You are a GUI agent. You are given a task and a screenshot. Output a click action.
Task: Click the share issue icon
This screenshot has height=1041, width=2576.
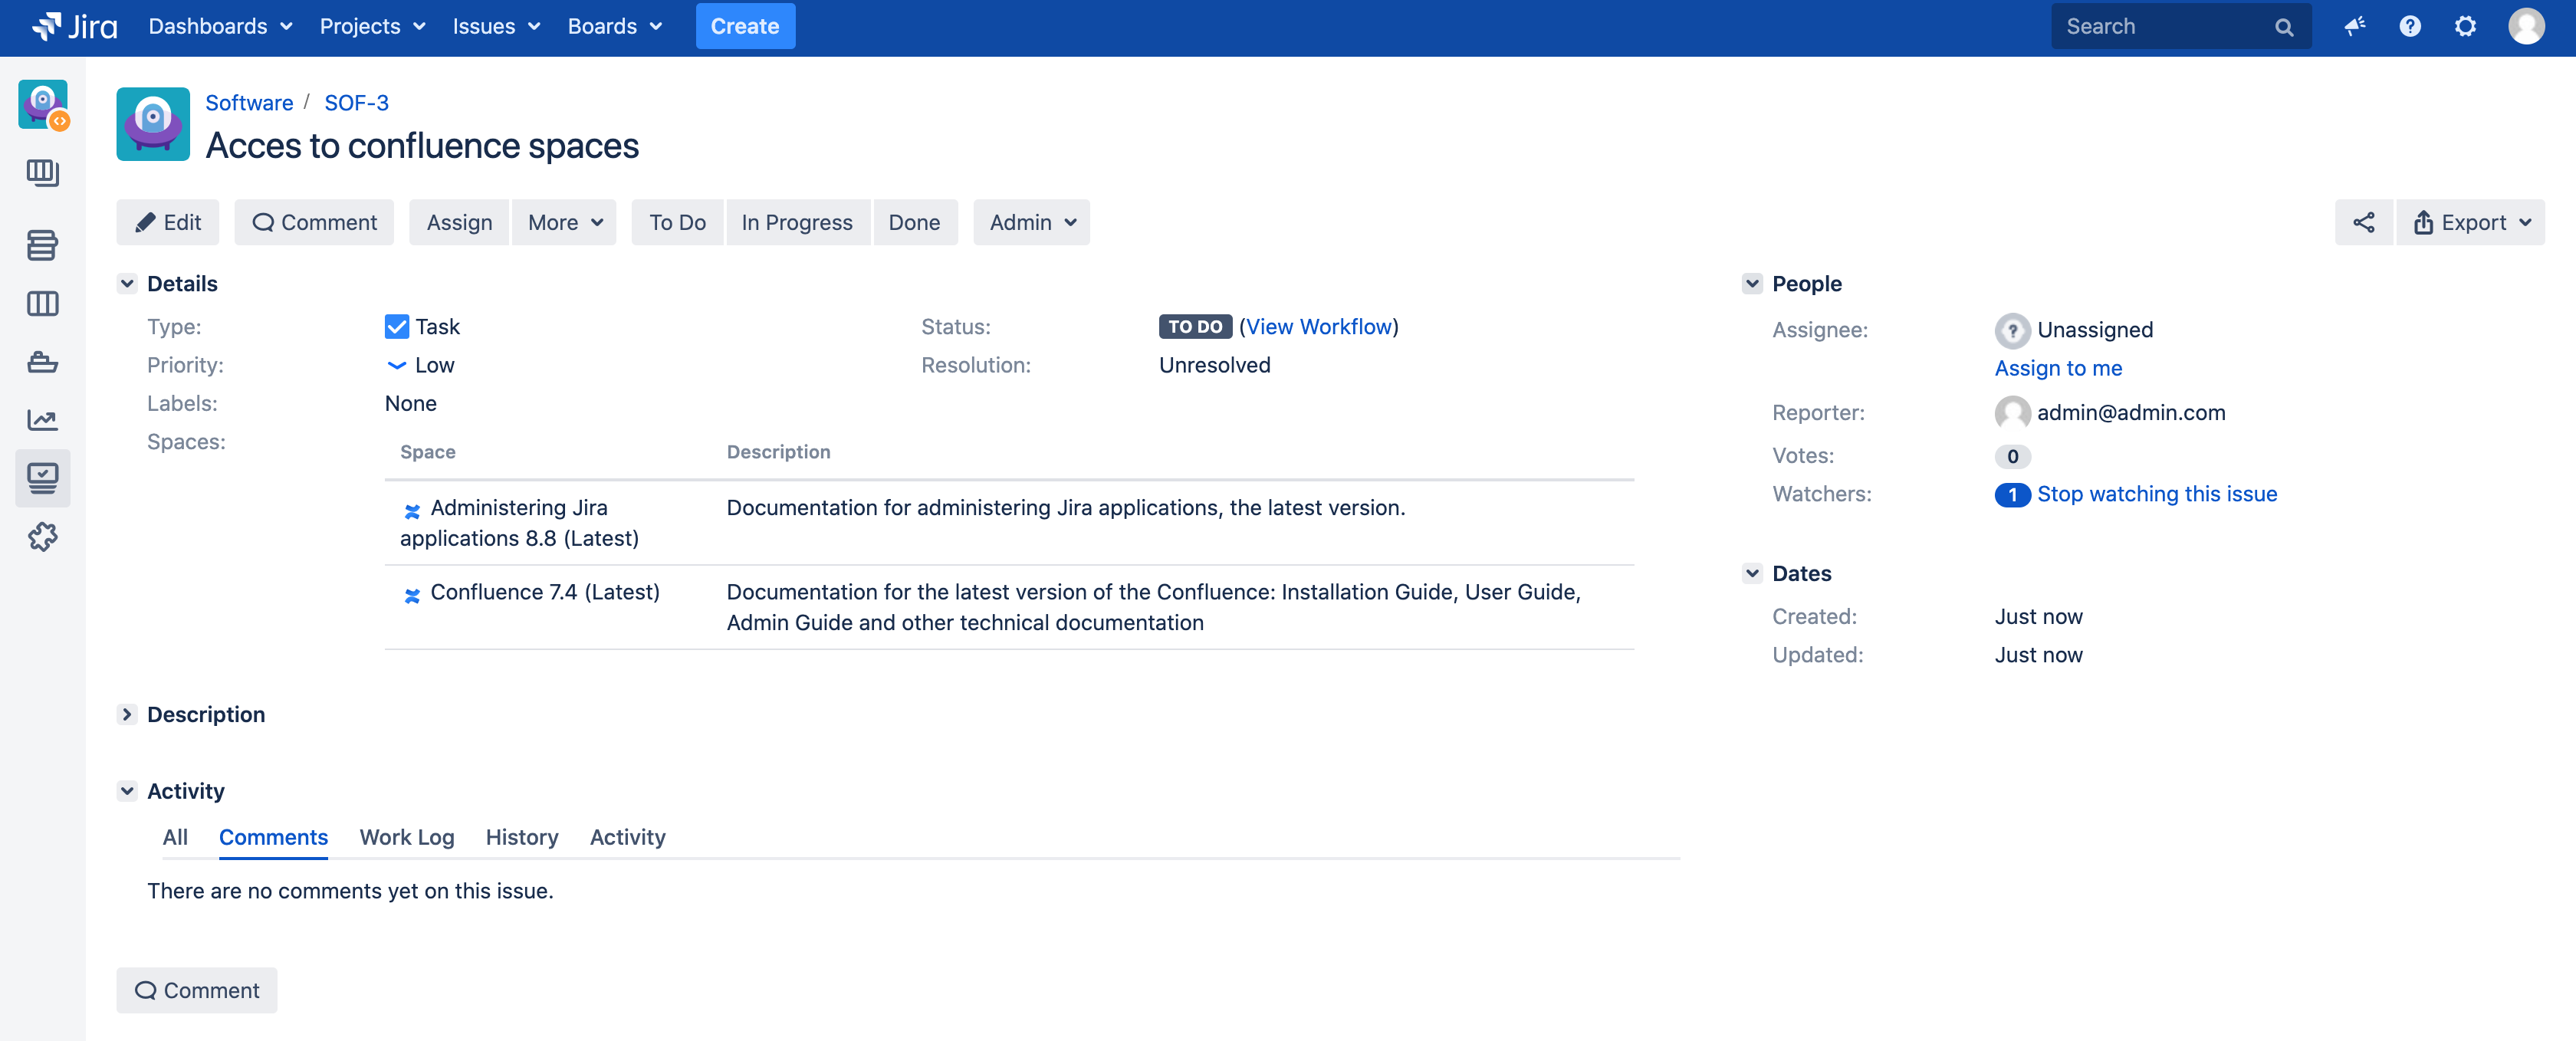(x=2363, y=222)
